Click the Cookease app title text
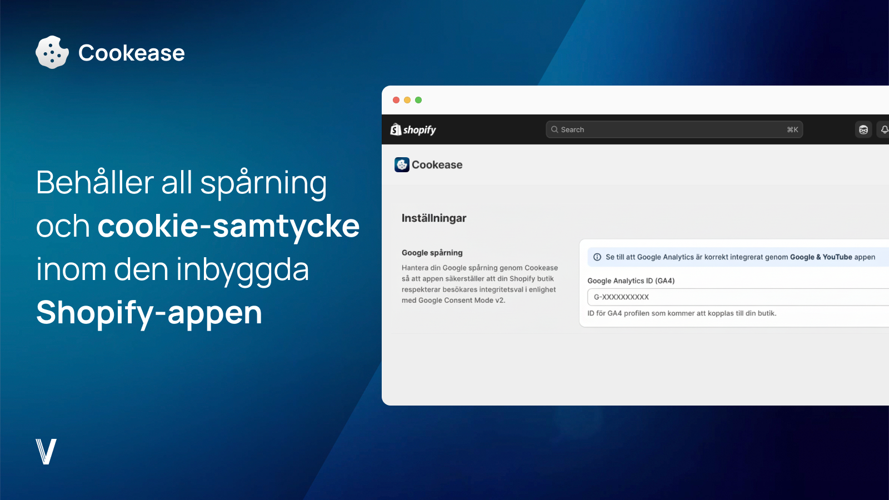The image size is (889, 500). click(x=437, y=165)
